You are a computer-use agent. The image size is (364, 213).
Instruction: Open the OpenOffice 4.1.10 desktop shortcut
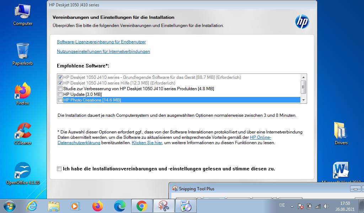22,173
